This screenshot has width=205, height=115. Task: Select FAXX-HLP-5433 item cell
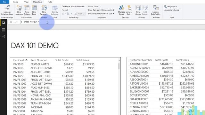[40, 88]
